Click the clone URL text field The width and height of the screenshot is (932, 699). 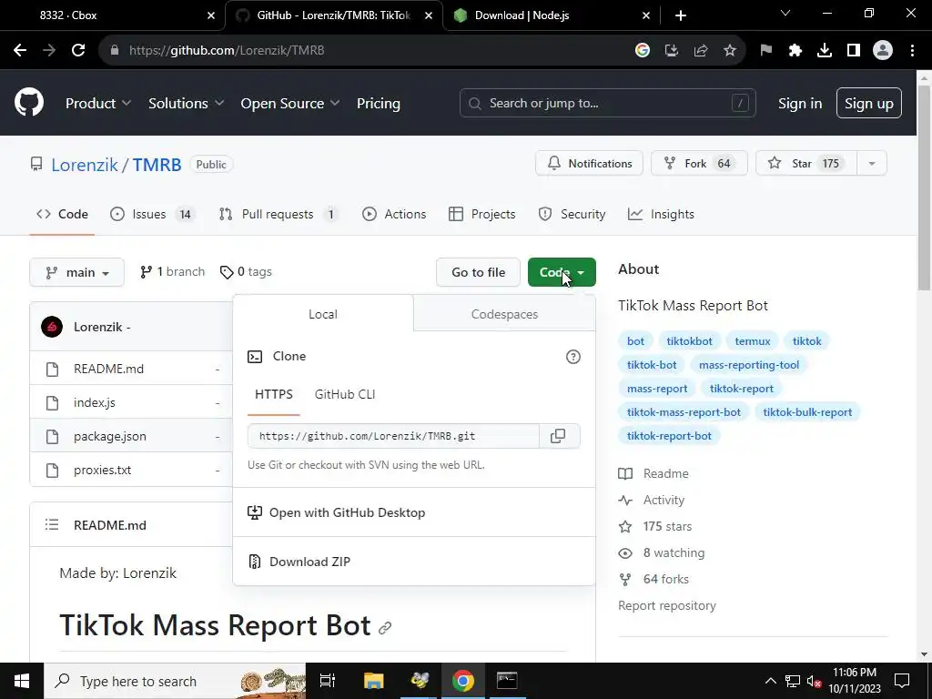393,436
